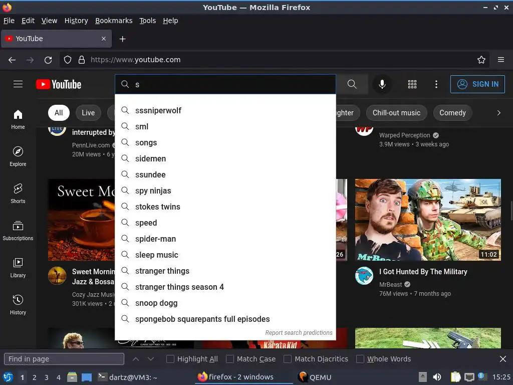Go back with Firefox back arrow
This screenshot has width=513, height=385.
click(12, 60)
